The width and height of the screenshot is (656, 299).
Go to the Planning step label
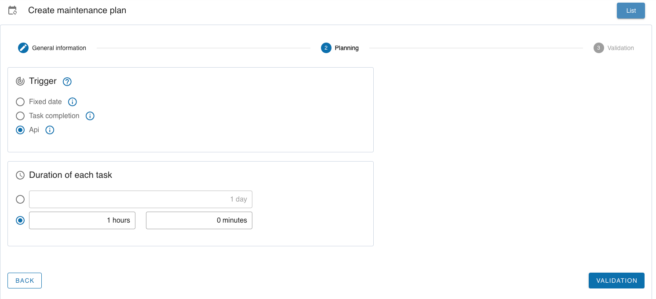[346, 48]
